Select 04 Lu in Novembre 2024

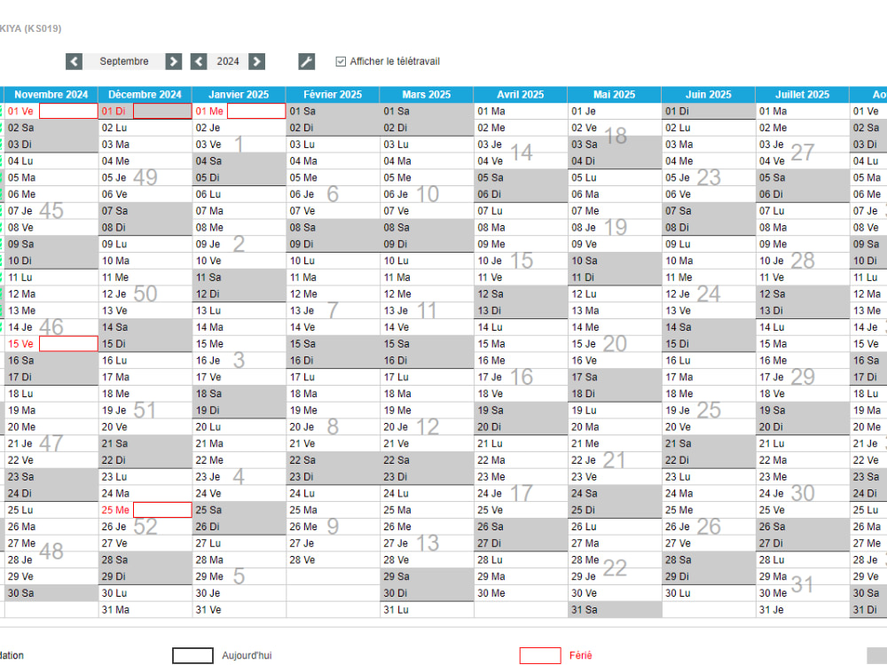point(51,161)
